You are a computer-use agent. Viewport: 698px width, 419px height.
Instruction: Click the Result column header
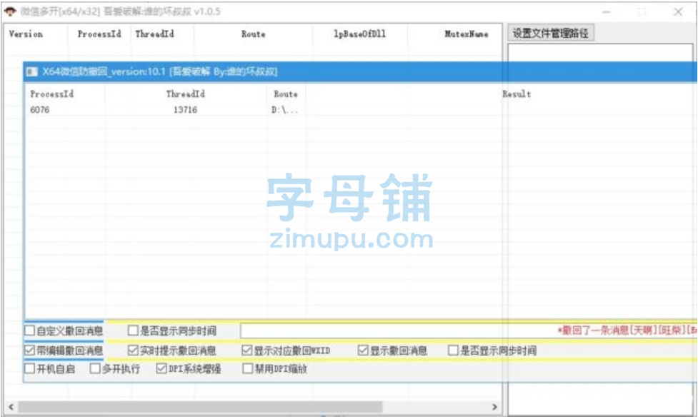pos(517,94)
